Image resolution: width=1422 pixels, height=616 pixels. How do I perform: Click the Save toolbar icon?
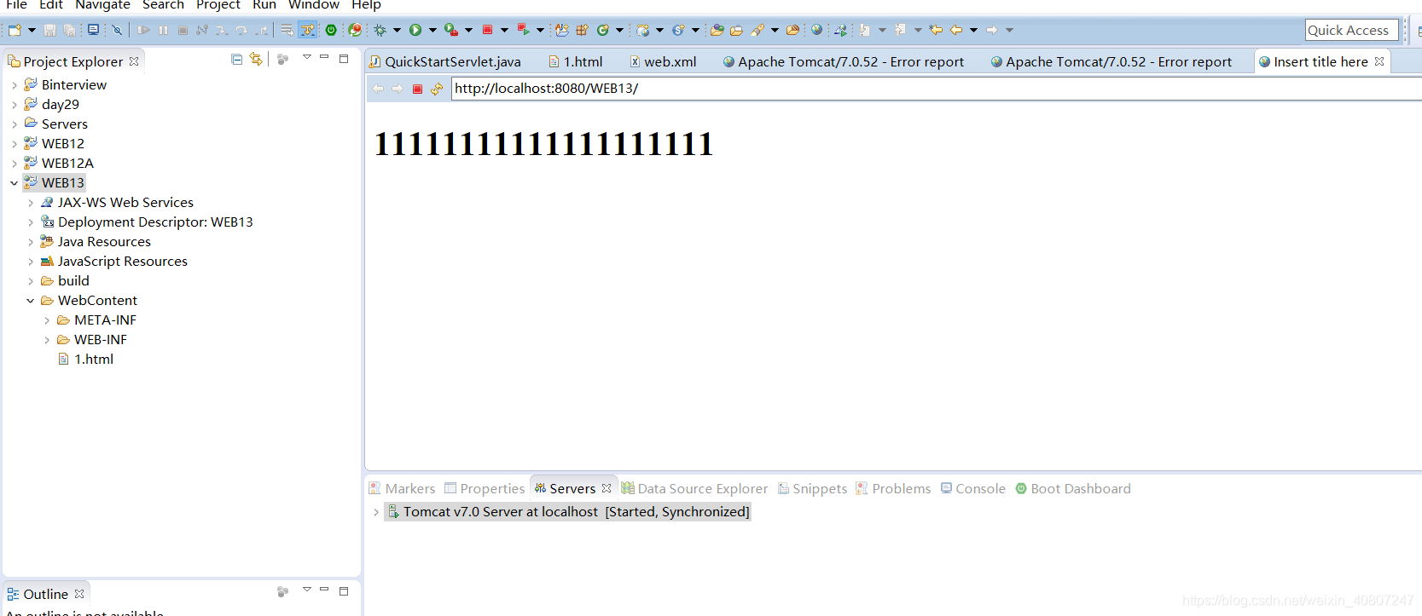[x=50, y=30]
